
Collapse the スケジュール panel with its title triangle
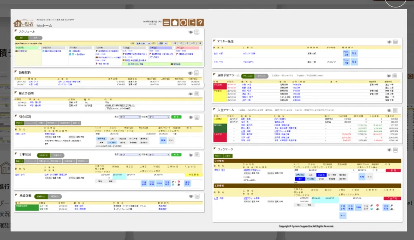[16, 31]
